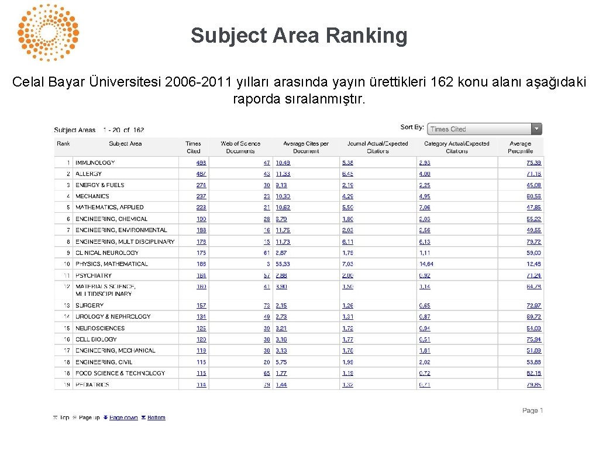Select the MATERIALS SCIENCE, MULTIDISCIPLINARY subject name

point(105,290)
